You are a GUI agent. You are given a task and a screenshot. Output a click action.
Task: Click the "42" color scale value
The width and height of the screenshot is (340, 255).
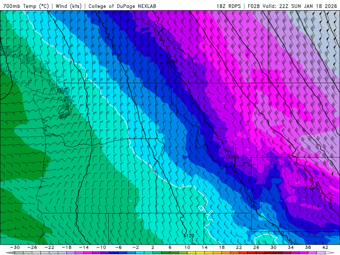pyautogui.click(x=325, y=247)
